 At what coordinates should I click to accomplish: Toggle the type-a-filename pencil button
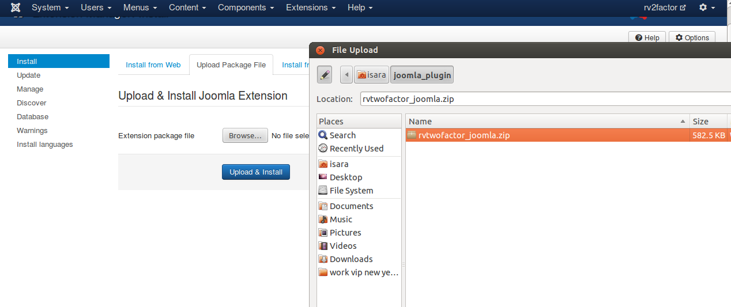pyautogui.click(x=325, y=74)
